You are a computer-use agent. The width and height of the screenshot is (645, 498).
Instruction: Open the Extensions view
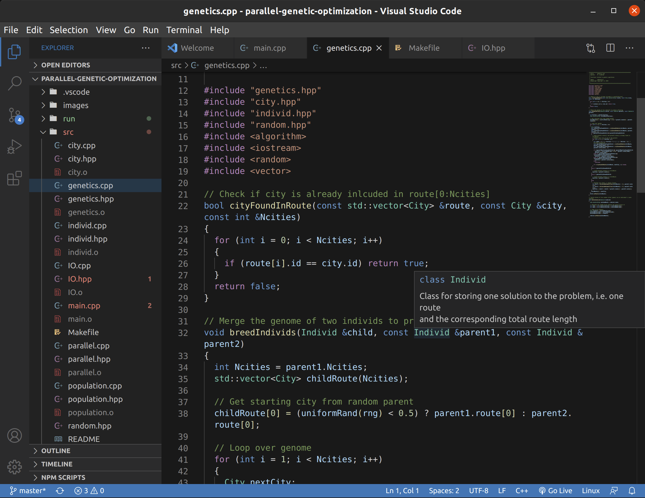tap(15, 178)
